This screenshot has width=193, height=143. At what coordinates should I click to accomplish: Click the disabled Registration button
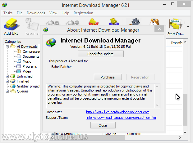(x=140, y=77)
